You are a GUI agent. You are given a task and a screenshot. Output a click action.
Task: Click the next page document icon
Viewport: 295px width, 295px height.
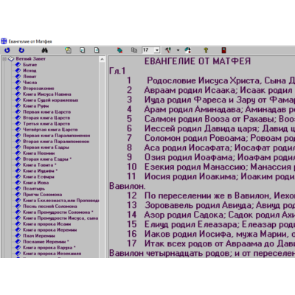pos(97,50)
